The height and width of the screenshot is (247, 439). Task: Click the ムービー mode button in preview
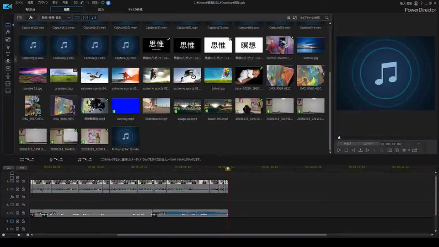(368, 144)
